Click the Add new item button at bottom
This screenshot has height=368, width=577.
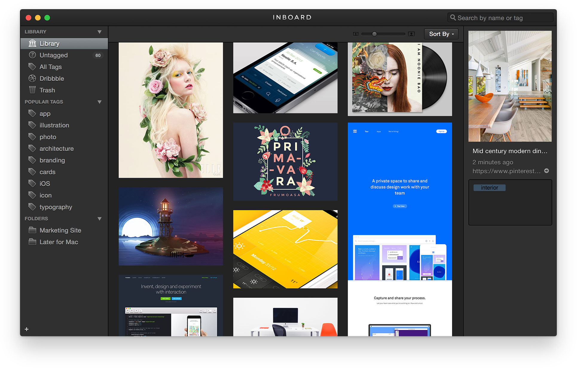click(27, 329)
